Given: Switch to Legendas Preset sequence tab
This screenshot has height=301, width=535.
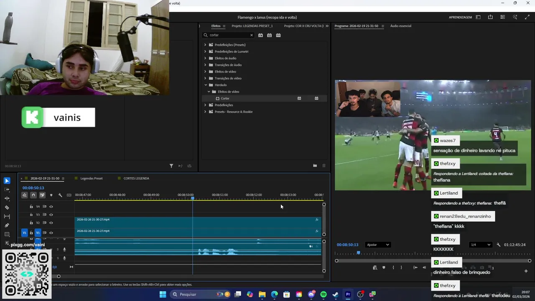Looking at the screenshot, I should coord(92,179).
